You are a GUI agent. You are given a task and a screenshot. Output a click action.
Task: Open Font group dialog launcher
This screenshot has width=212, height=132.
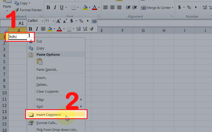[x=99, y=16]
